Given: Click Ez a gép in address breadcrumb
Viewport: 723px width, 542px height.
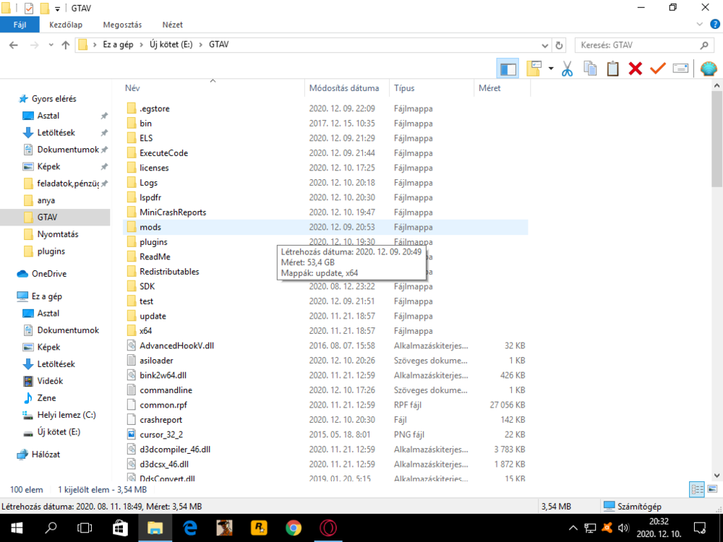Looking at the screenshot, I should (x=118, y=45).
